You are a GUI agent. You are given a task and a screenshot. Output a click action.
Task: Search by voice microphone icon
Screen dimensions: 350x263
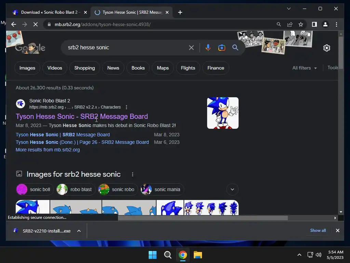click(208, 48)
